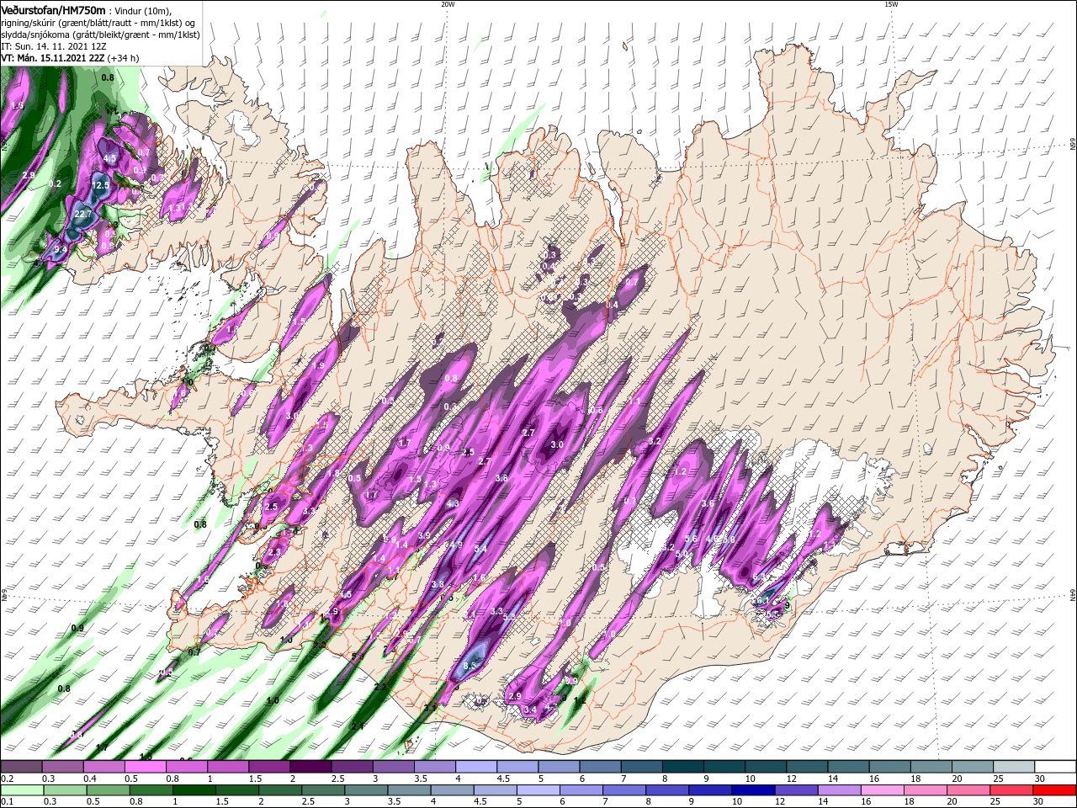Click the 22.7 precipitation value in Westfjords

pyautogui.click(x=83, y=215)
